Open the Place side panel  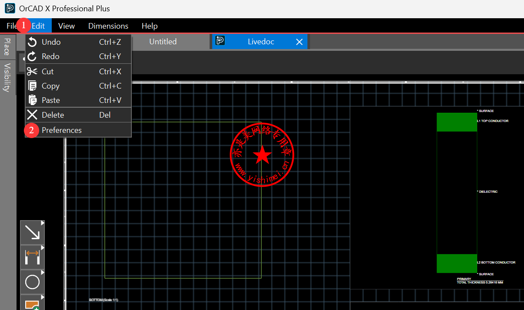point(7,46)
